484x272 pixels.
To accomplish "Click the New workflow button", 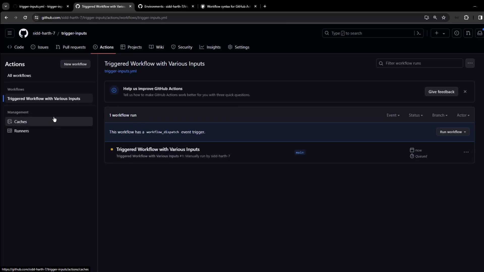I will pyautogui.click(x=75, y=64).
